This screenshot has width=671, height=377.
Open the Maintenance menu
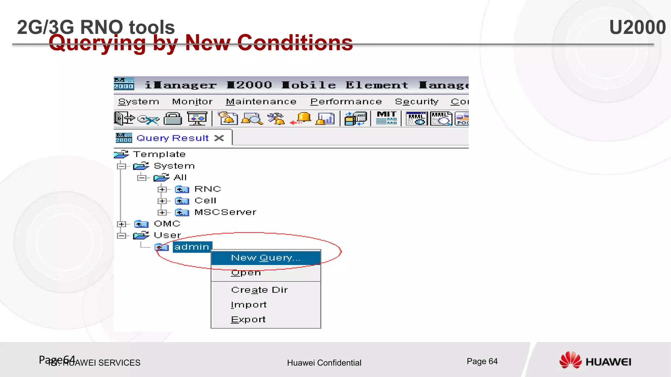(261, 102)
